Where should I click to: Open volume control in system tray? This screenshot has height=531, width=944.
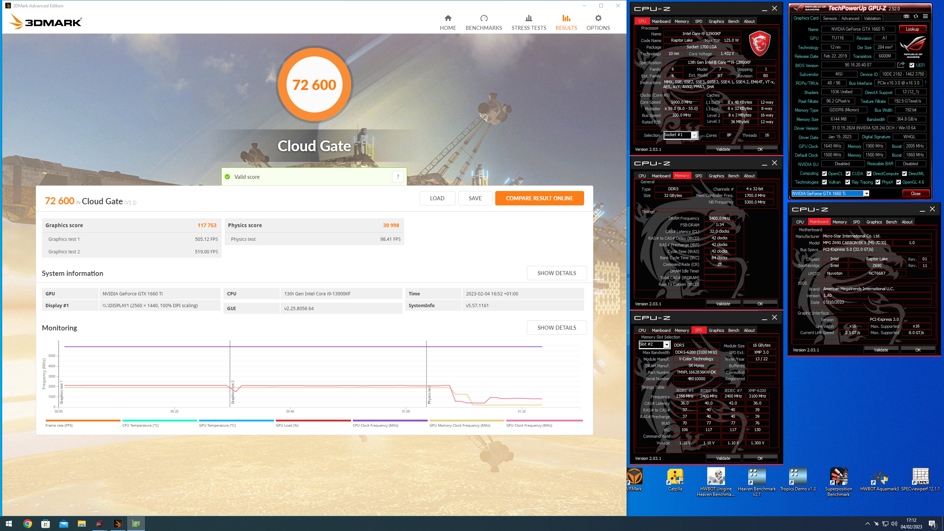[x=894, y=524]
